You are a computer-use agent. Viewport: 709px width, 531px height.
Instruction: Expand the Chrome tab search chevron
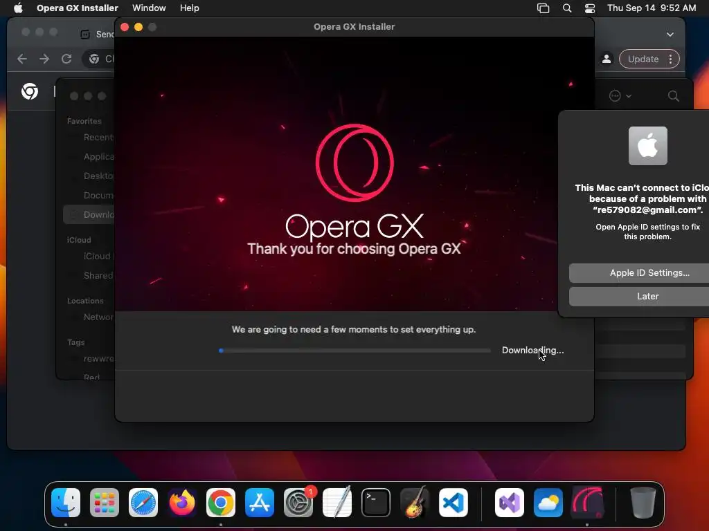tap(670, 35)
